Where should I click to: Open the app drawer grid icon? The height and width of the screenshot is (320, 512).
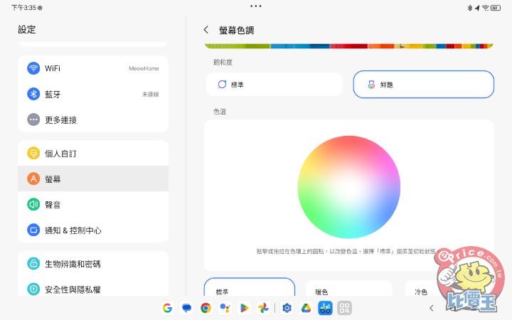click(x=344, y=308)
